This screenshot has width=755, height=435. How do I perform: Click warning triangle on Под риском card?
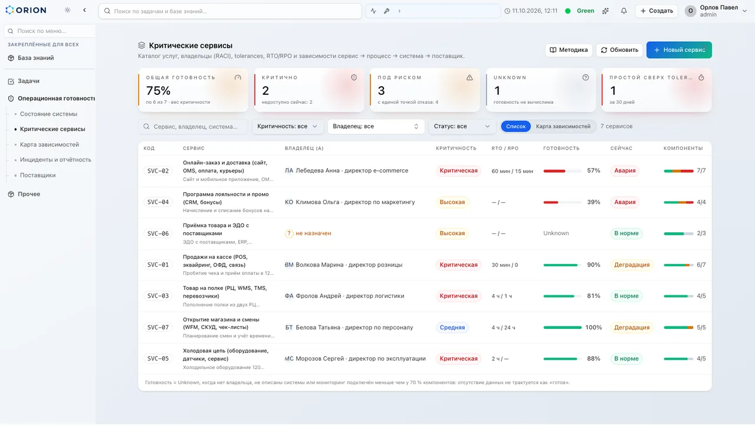470,77
